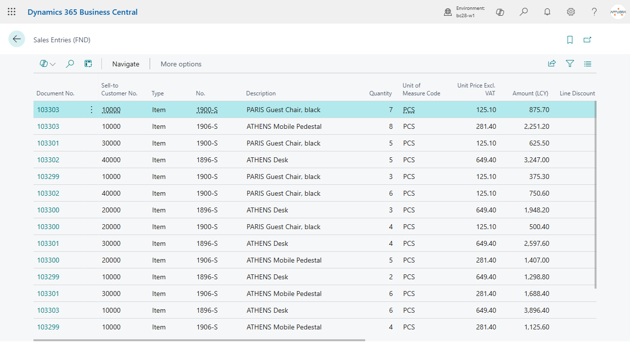This screenshot has height=354, width=630.
Task: Click the Description column header
Action: pyautogui.click(x=261, y=93)
